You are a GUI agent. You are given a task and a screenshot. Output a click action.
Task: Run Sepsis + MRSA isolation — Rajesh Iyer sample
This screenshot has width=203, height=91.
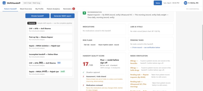click(x=50, y=47)
